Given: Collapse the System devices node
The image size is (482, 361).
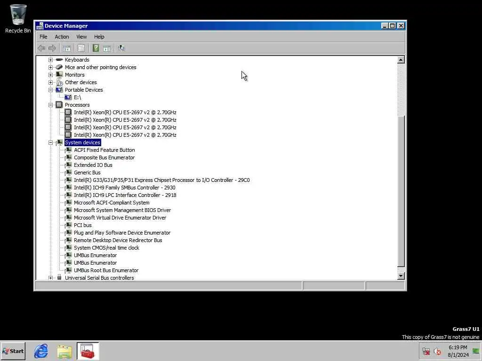Looking at the screenshot, I should [x=51, y=142].
